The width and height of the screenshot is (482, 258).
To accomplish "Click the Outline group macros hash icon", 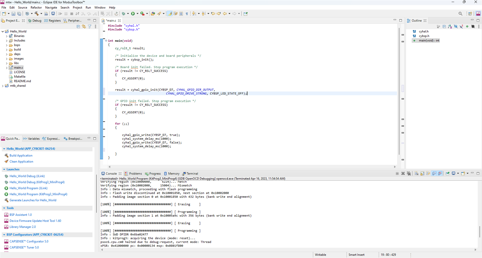I will [x=473, y=27].
